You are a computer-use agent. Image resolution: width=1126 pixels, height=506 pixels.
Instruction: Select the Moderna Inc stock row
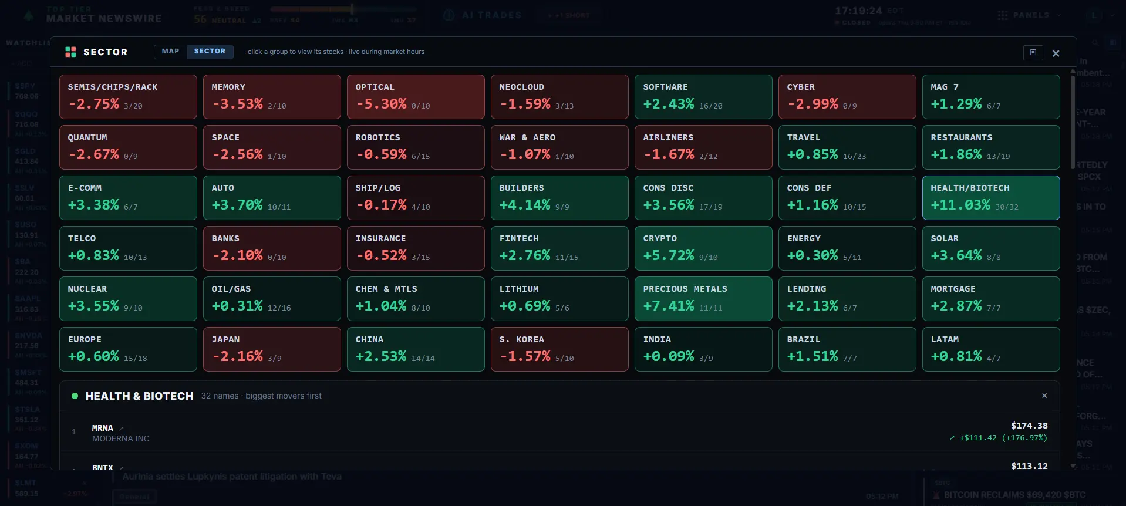(x=559, y=431)
